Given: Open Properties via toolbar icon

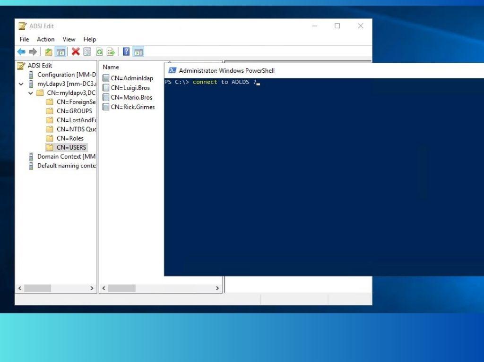Looking at the screenshot, I should [87, 51].
